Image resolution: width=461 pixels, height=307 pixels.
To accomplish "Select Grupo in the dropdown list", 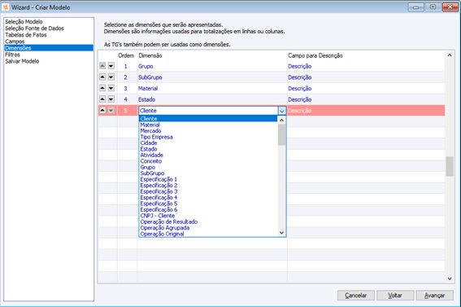I will [208, 167].
